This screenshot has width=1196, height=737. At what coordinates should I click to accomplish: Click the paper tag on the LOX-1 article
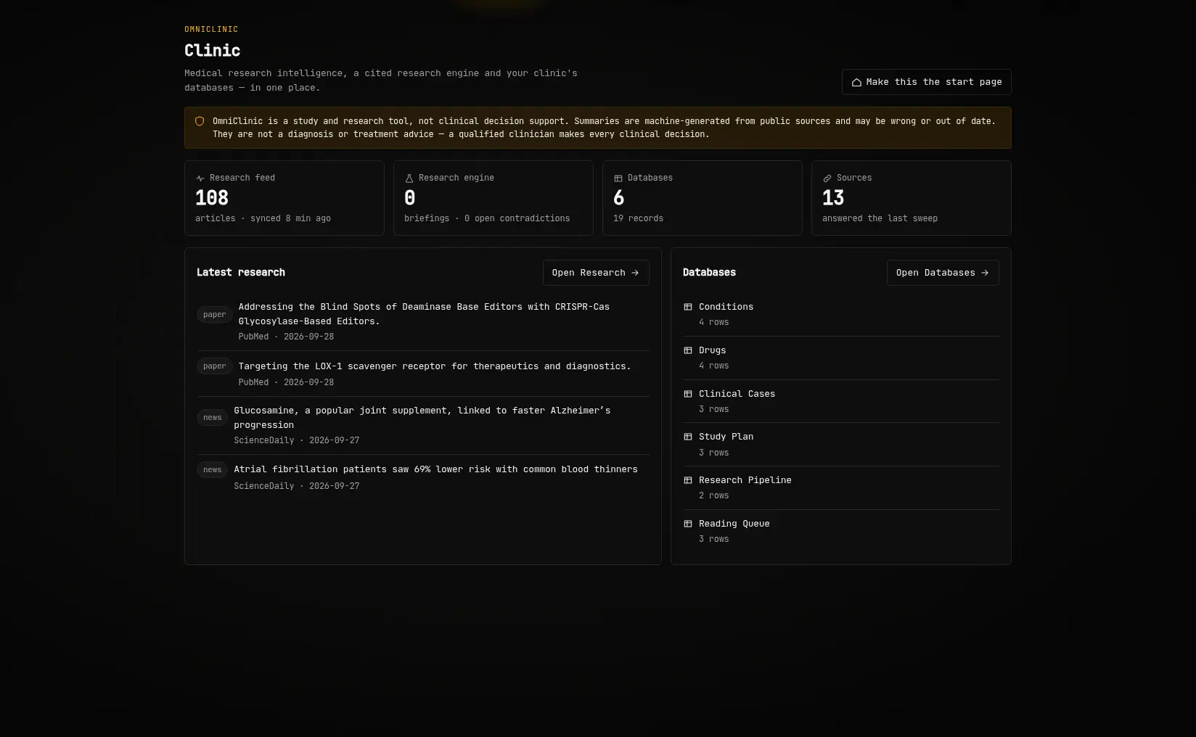[214, 366]
